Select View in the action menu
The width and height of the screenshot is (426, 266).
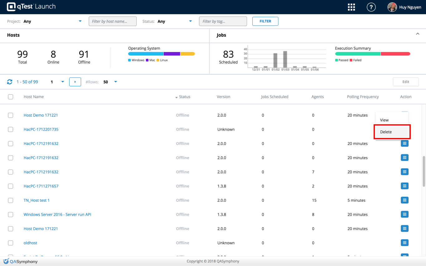pyautogui.click(x=385, y=120)
